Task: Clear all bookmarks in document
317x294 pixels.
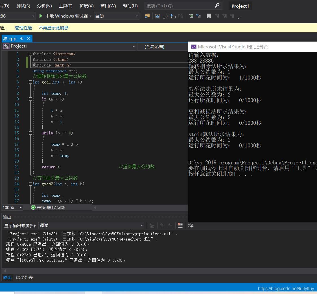Action: 232,16
